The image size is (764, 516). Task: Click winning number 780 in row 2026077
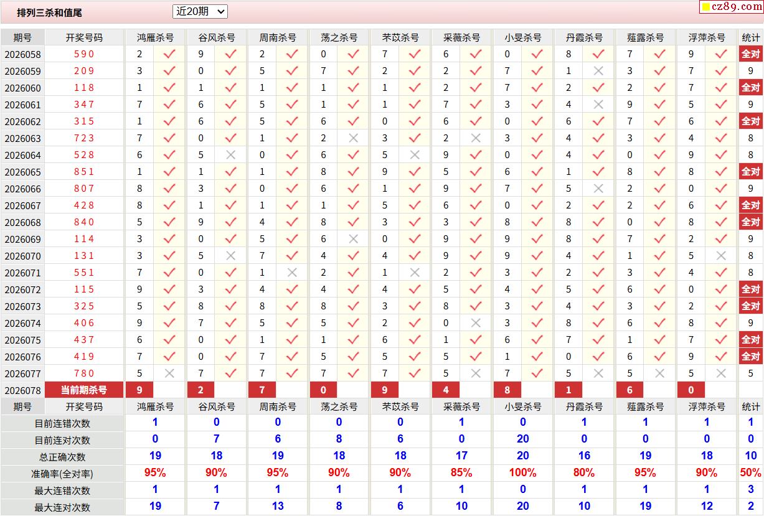click(x=84, y=373)
